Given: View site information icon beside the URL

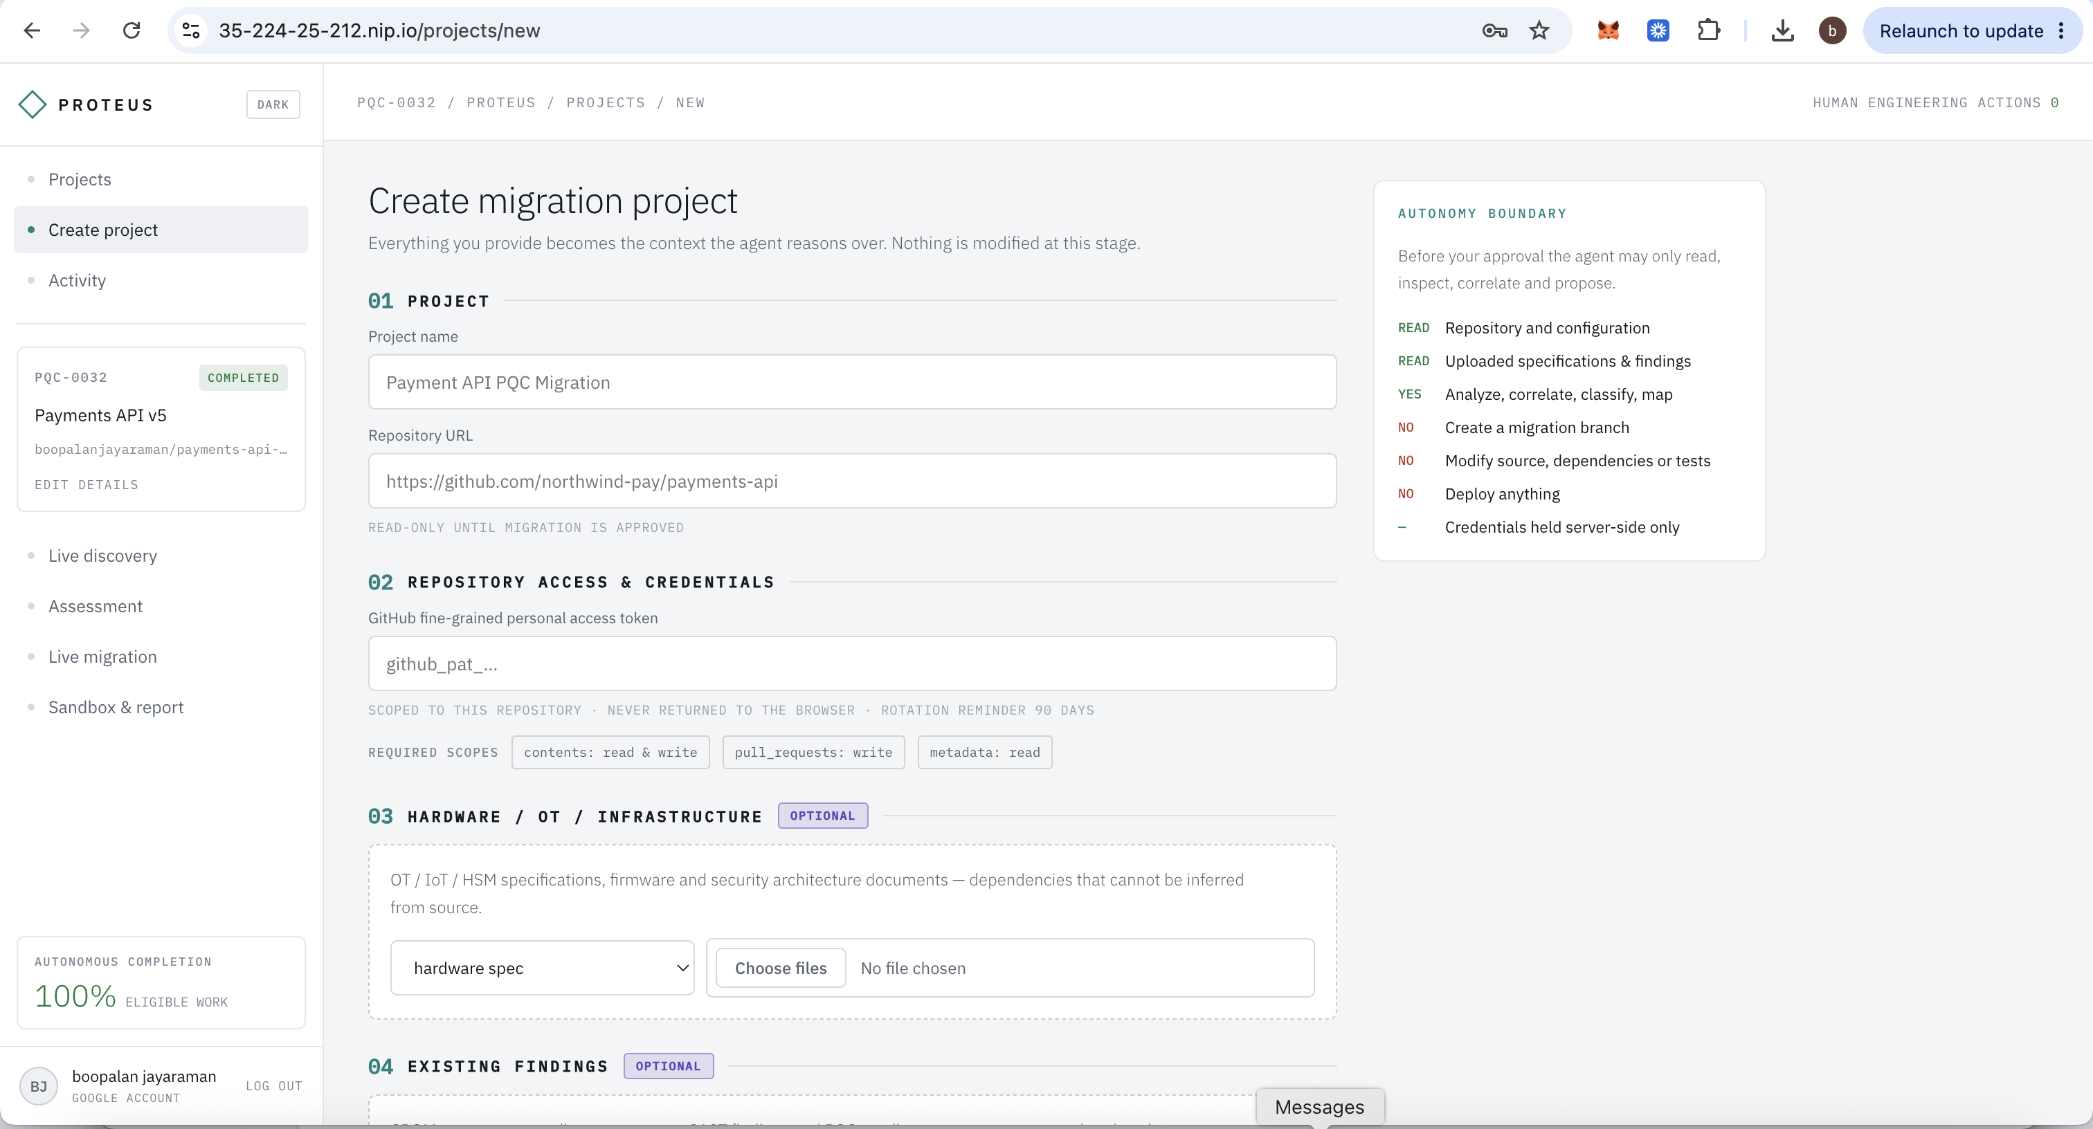Looking at the screenshot, I should [191, 31].
